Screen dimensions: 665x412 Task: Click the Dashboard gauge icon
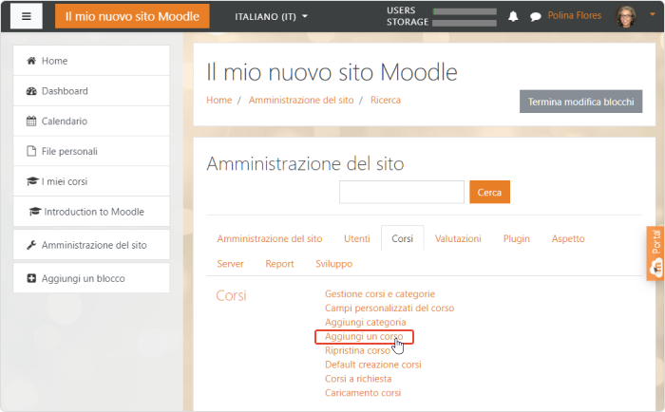pos(31,91)
